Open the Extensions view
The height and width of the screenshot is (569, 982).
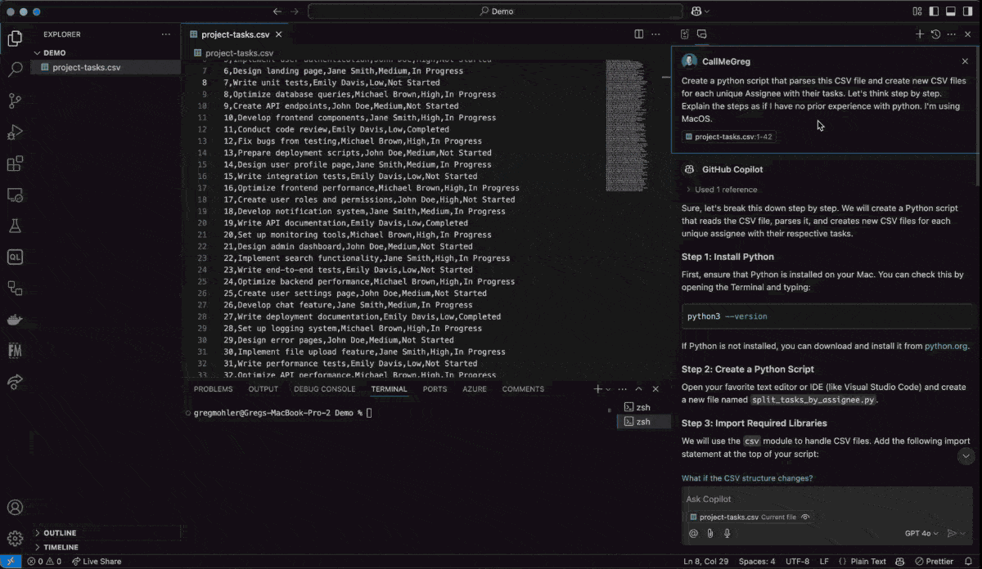(15, 164)
